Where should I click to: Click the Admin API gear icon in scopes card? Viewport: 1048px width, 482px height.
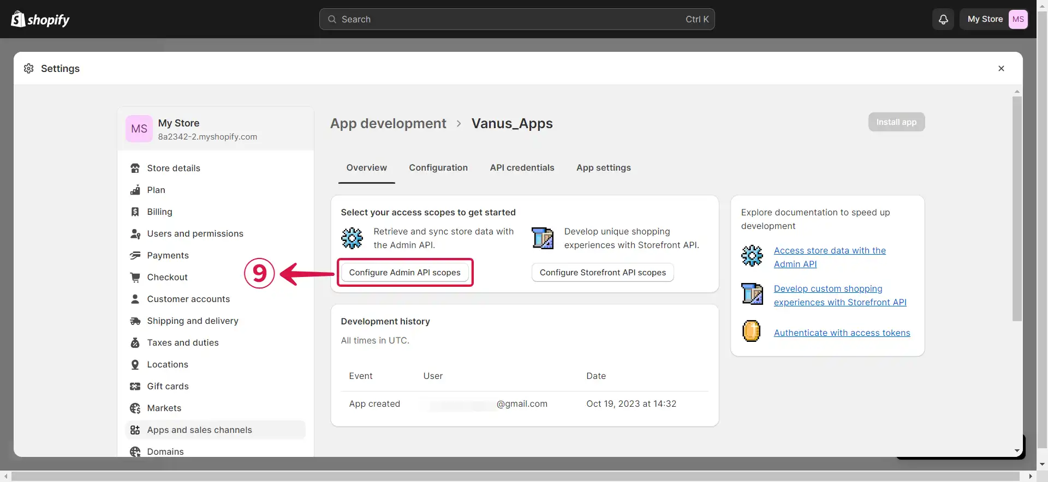[x=352, y=238]
